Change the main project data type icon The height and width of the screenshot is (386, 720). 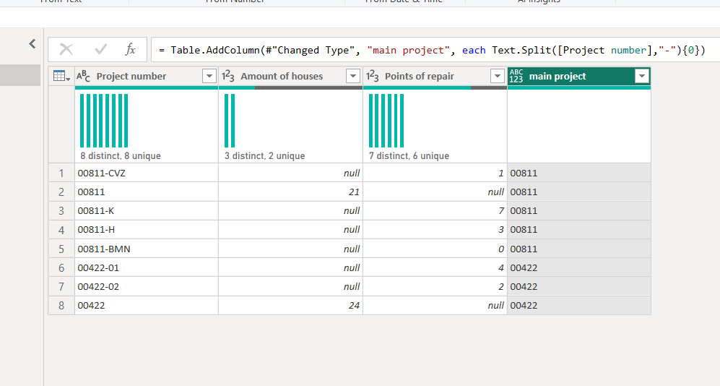(516, 77)
